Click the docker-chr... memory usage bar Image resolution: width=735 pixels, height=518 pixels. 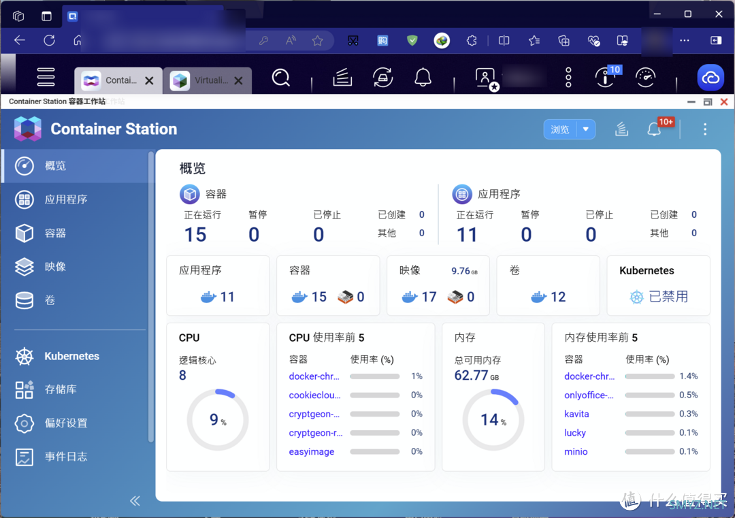click(x=650, y=376)
